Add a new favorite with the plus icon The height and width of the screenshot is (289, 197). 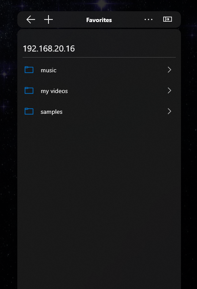[48, 19]
